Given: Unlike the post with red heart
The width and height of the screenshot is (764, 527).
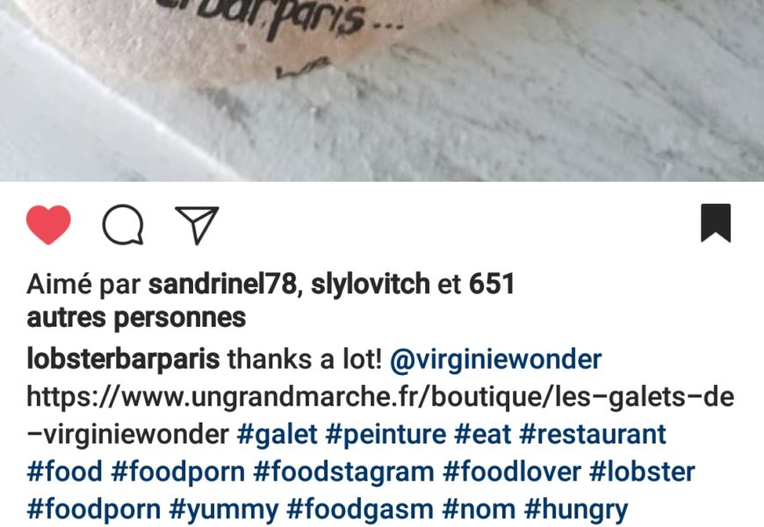Looking at the screenshot, I should pyautogui.click(x=48, y=224).
